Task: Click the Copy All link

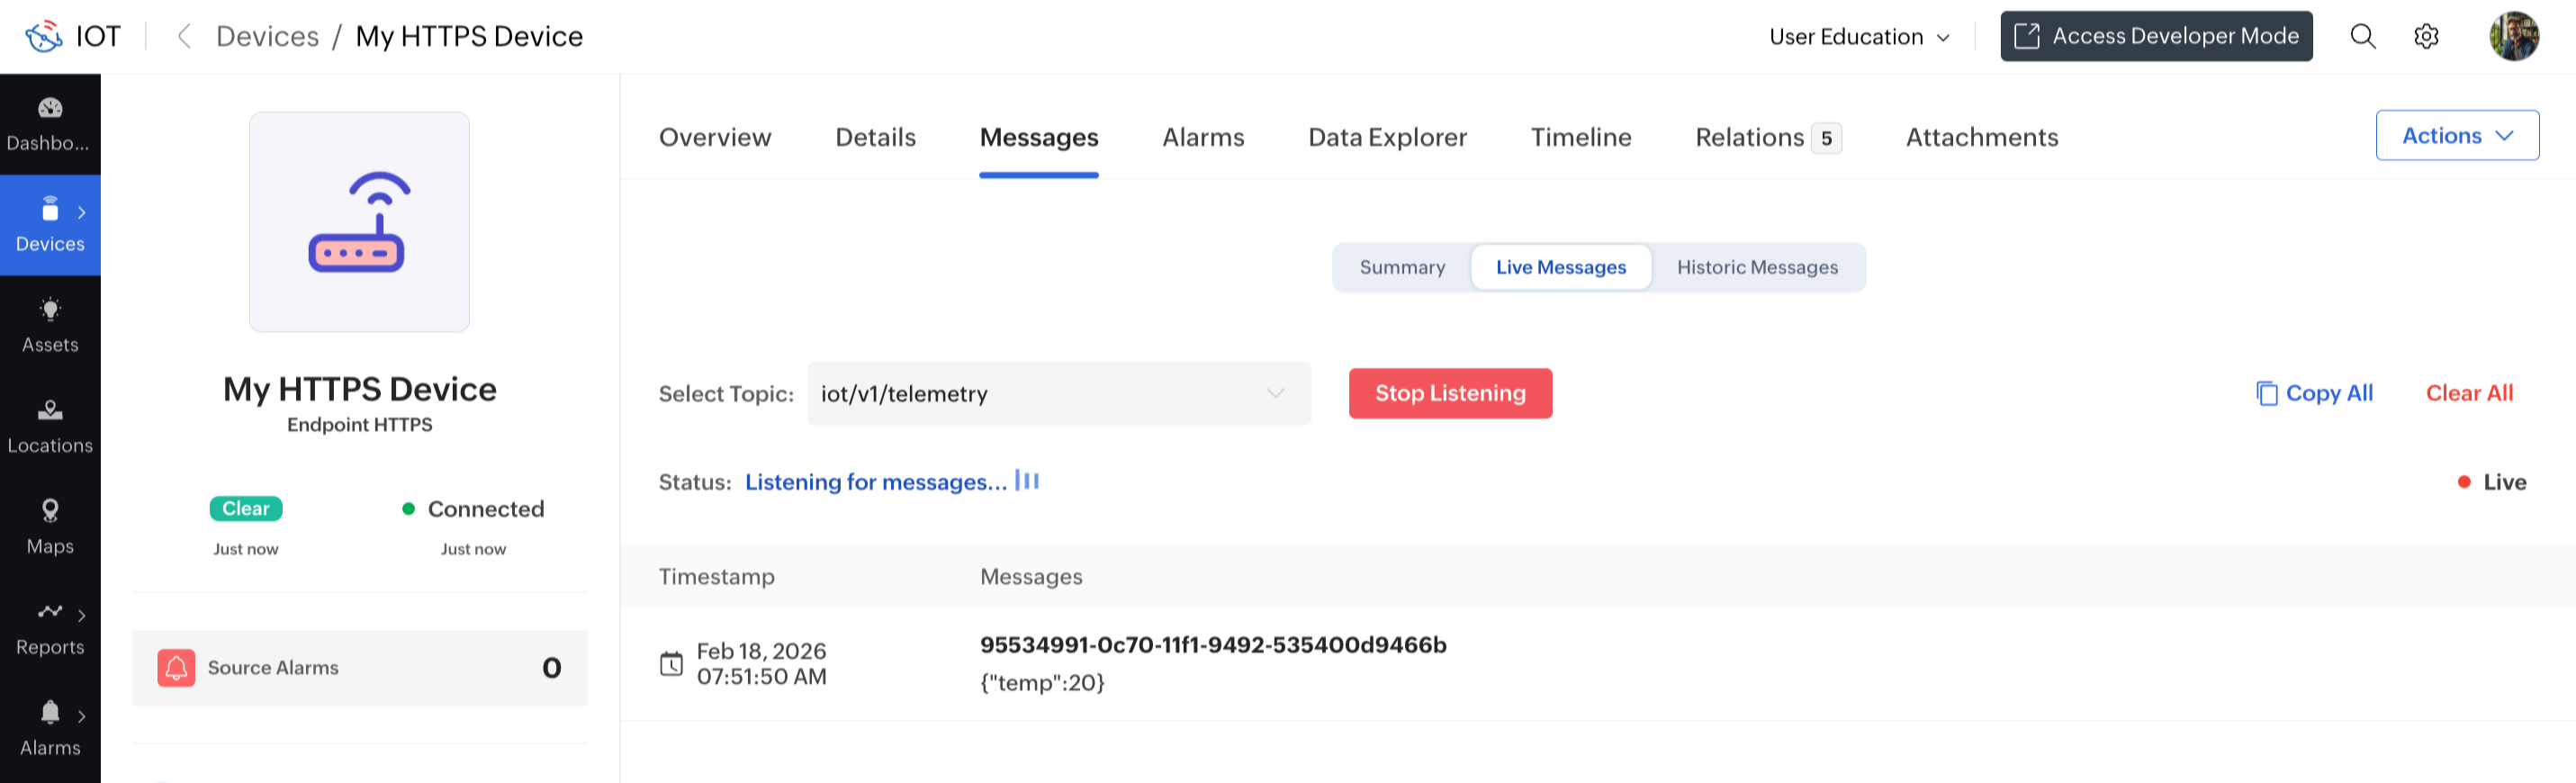Action: pyautogui.click(x=2314, y=393)
